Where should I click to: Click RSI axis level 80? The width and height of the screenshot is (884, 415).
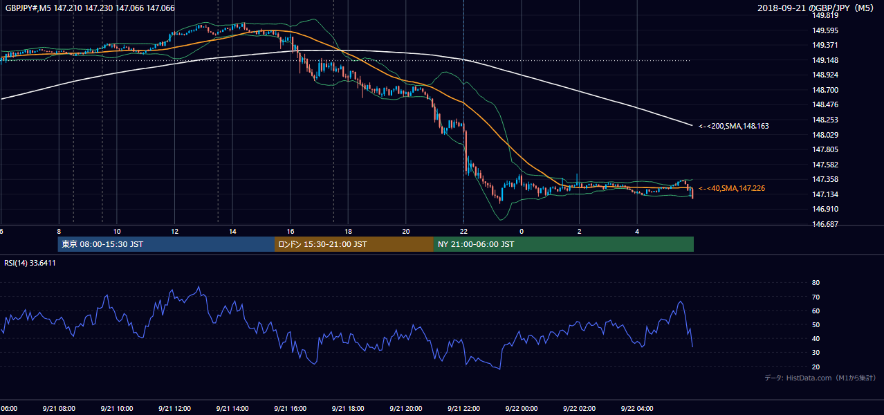pos(816,283)
